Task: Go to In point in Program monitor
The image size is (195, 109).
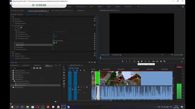Action: [x=134, y=61]
